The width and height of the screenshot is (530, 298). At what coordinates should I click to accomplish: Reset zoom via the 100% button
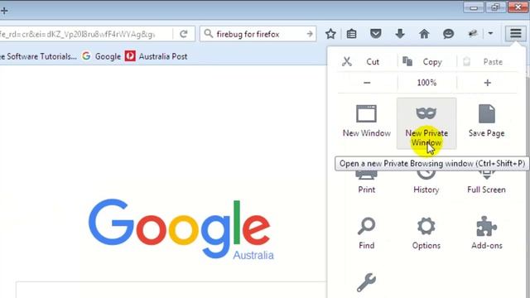[x=426, y=83]
